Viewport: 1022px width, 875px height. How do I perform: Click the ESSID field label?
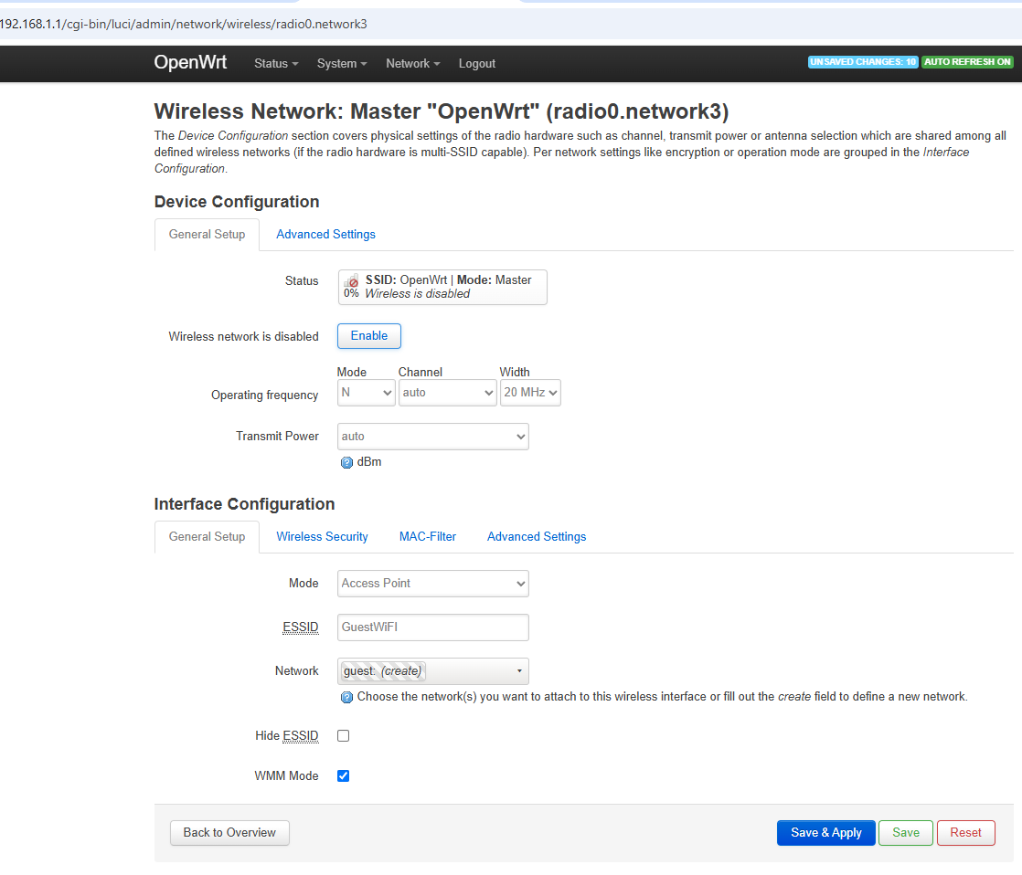click(x=301, y=627)
